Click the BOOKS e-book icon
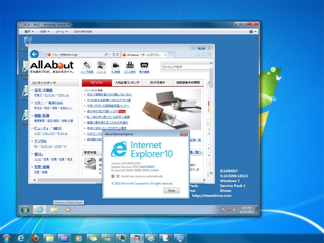Image resolution: width=324 pixels, height=243 pixels. click(144, 65)
